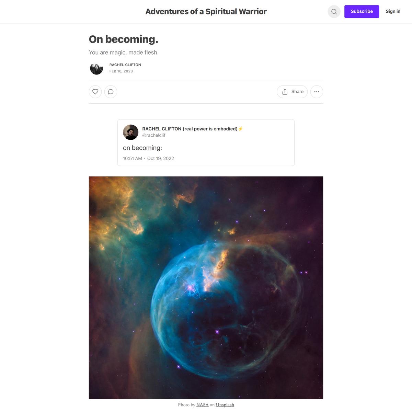Image resolution: width=412 pixels, height=412 pixels.
Task: Click Rachel Clifton's author avatar
Action: [x=96, y=68]
